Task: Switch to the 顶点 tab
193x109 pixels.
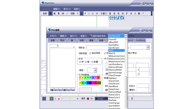Action: coord(62,40)
